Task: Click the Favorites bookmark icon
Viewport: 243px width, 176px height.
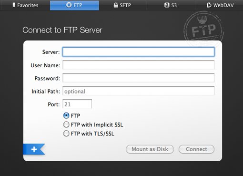Action: click(x=14, y=5)
